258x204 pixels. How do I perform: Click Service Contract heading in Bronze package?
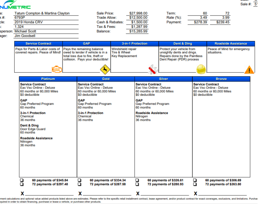click(206, 84)
